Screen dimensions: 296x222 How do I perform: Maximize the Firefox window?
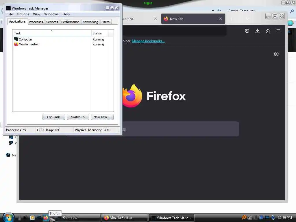pos(275,16)
